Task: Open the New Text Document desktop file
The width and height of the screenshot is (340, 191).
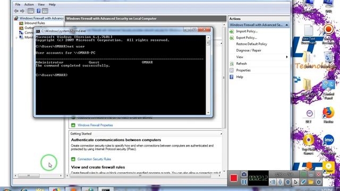Action: 309,34
